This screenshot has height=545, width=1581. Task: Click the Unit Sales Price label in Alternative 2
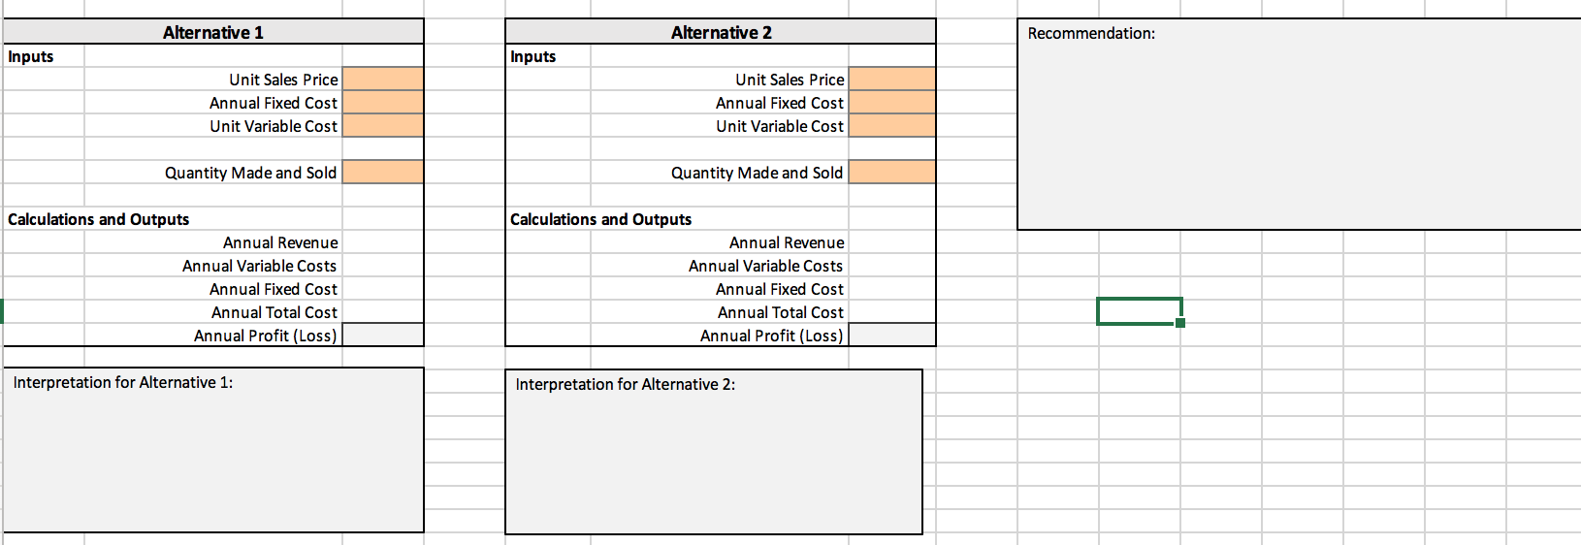point(790,80)
